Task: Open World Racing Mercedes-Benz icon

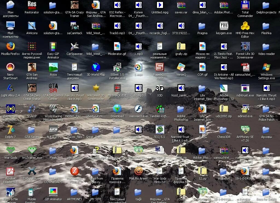Action: click(x=53, y=109)
